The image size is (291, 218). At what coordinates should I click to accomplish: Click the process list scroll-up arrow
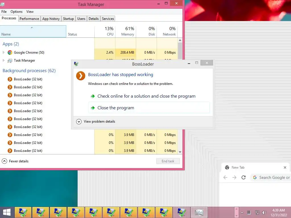coord(180,40)
